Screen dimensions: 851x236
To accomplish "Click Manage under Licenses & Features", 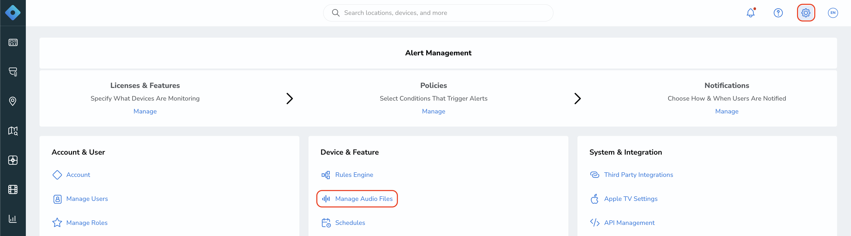I will pos(145,111).
